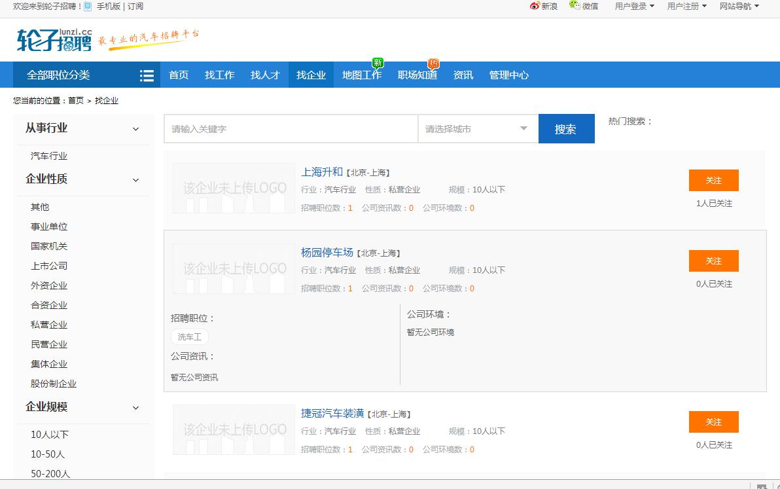Screen dimensions: 780x489
Task: Open the 职场知道 nav tab
Action: (417, 75)
